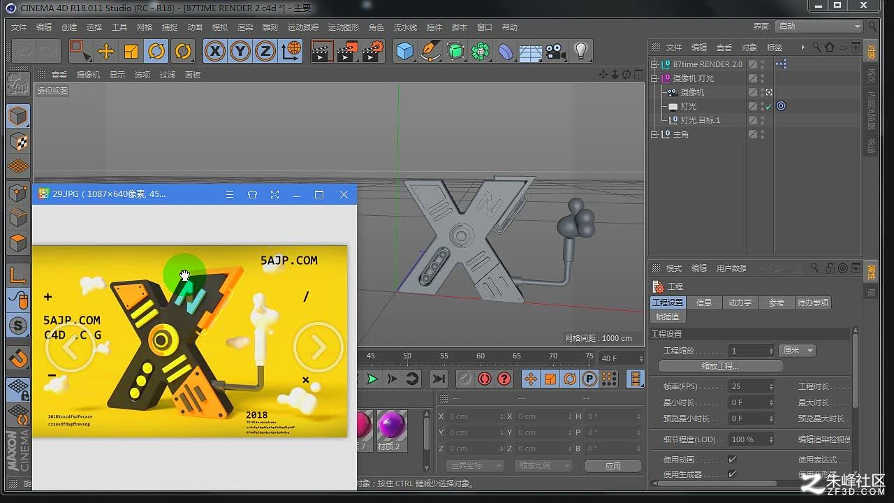Select the live selection tool
894x503 pixels.
click(x=80, y=51)
